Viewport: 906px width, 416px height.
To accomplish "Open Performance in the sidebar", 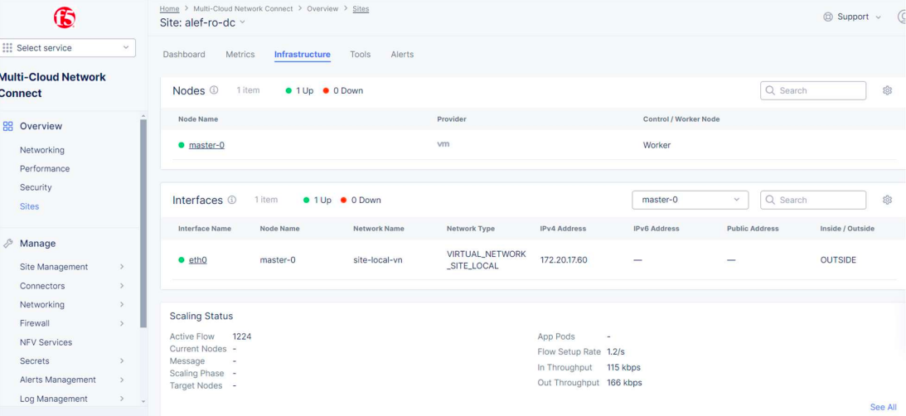I will 45,169.
